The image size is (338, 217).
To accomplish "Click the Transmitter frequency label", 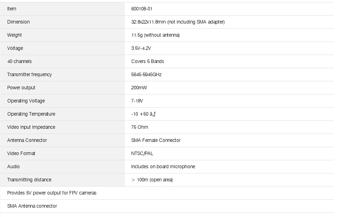I will [x=29, y=74].
